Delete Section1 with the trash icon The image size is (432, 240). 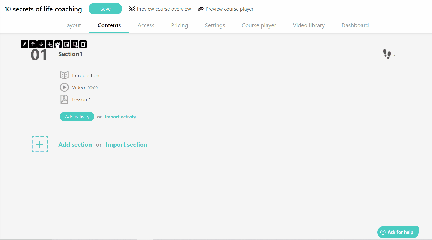pos(83,44)
